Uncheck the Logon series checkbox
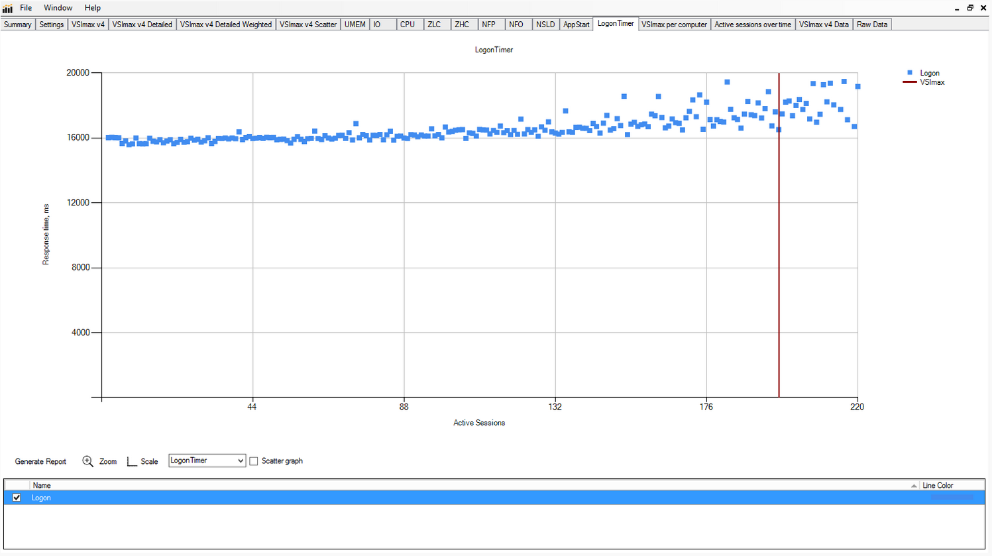This screenshot has height=556, width=992. [17, 498]
